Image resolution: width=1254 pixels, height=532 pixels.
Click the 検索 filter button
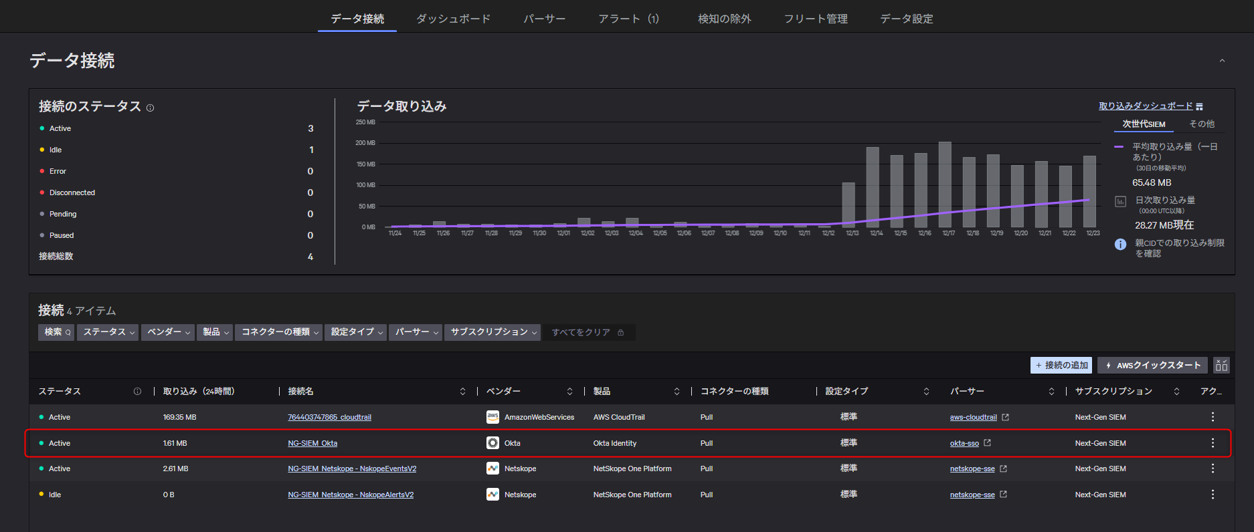pyautogui.click(x=56, y=332)
